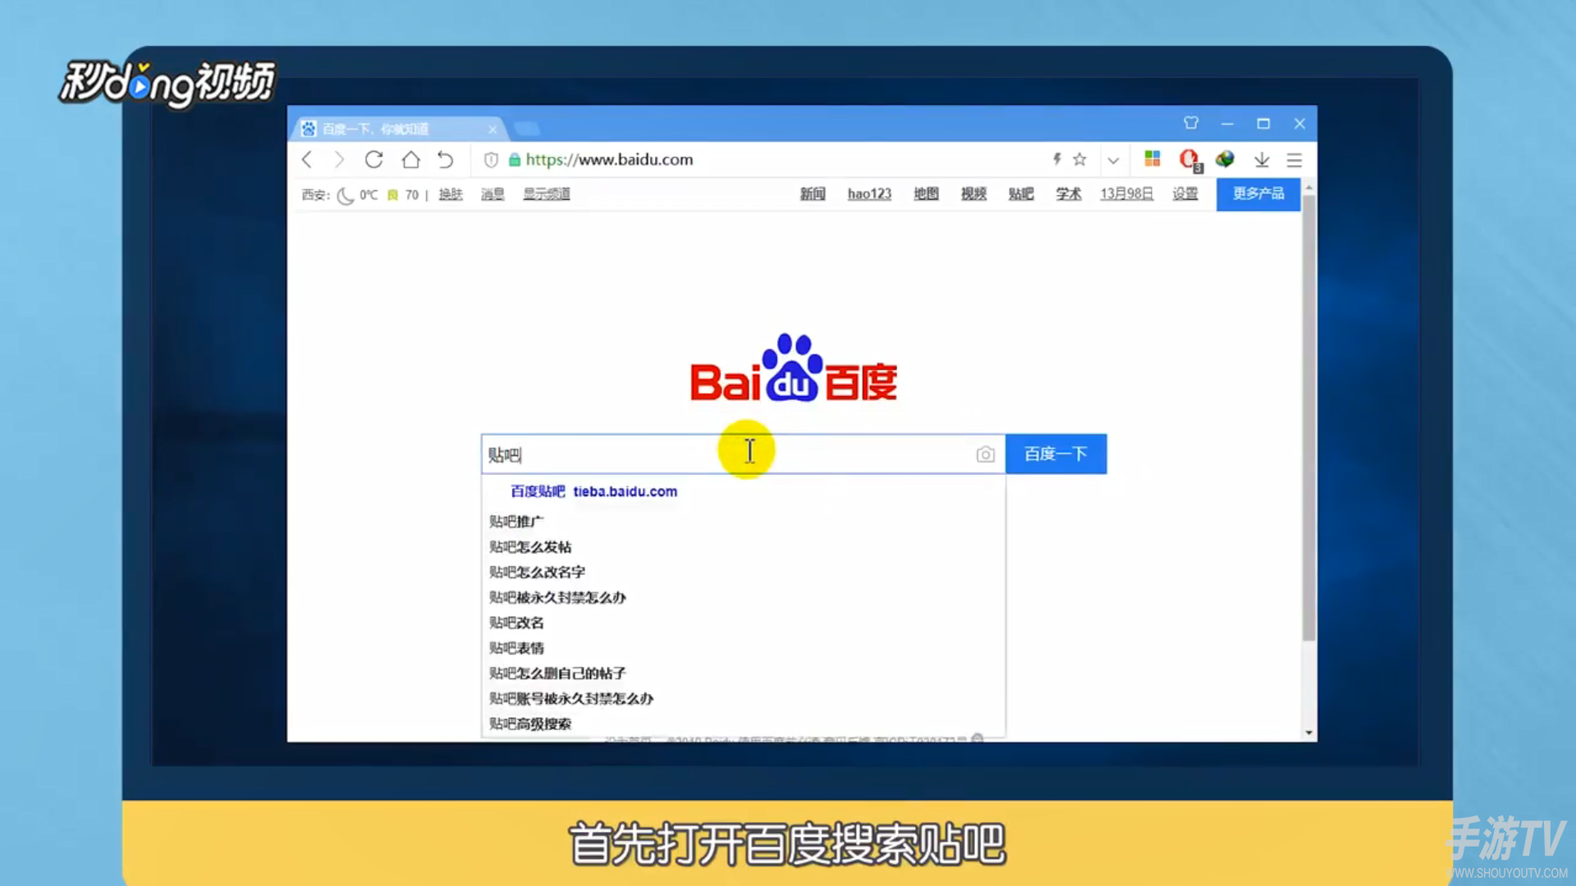Click the air quality 70 indicator
The height and width of the screenshot is (886, 1576).
pos(403,195)
